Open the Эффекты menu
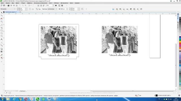The height and width of the screenshot is (101, 181). pos(29,3)
